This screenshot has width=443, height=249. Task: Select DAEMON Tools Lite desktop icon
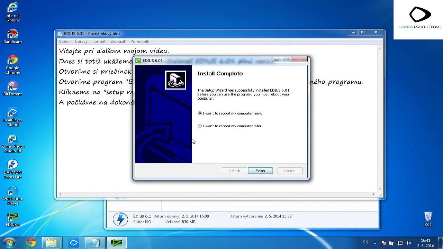tap(13, 169)
